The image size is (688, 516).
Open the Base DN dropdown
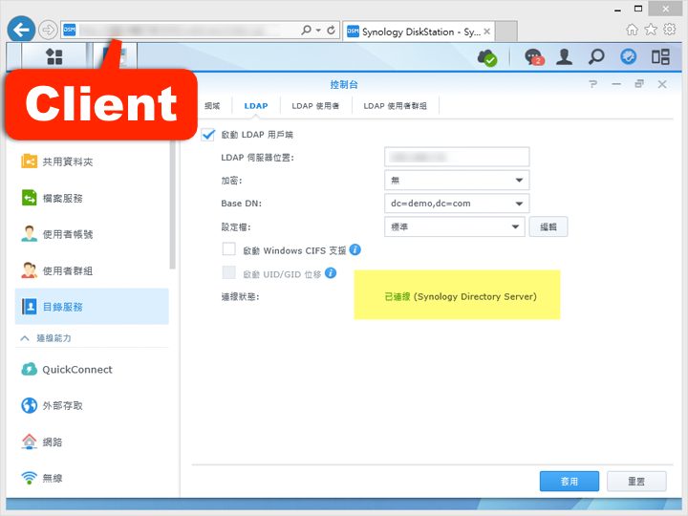coord(457,204)
